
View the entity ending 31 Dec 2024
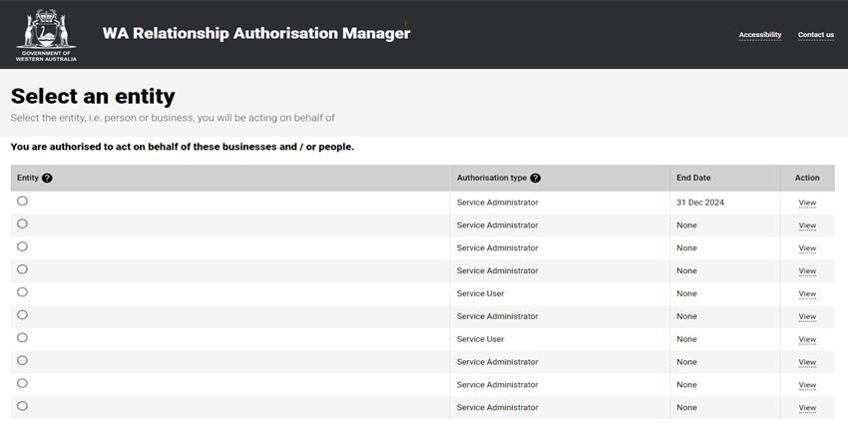click(807, 203)
